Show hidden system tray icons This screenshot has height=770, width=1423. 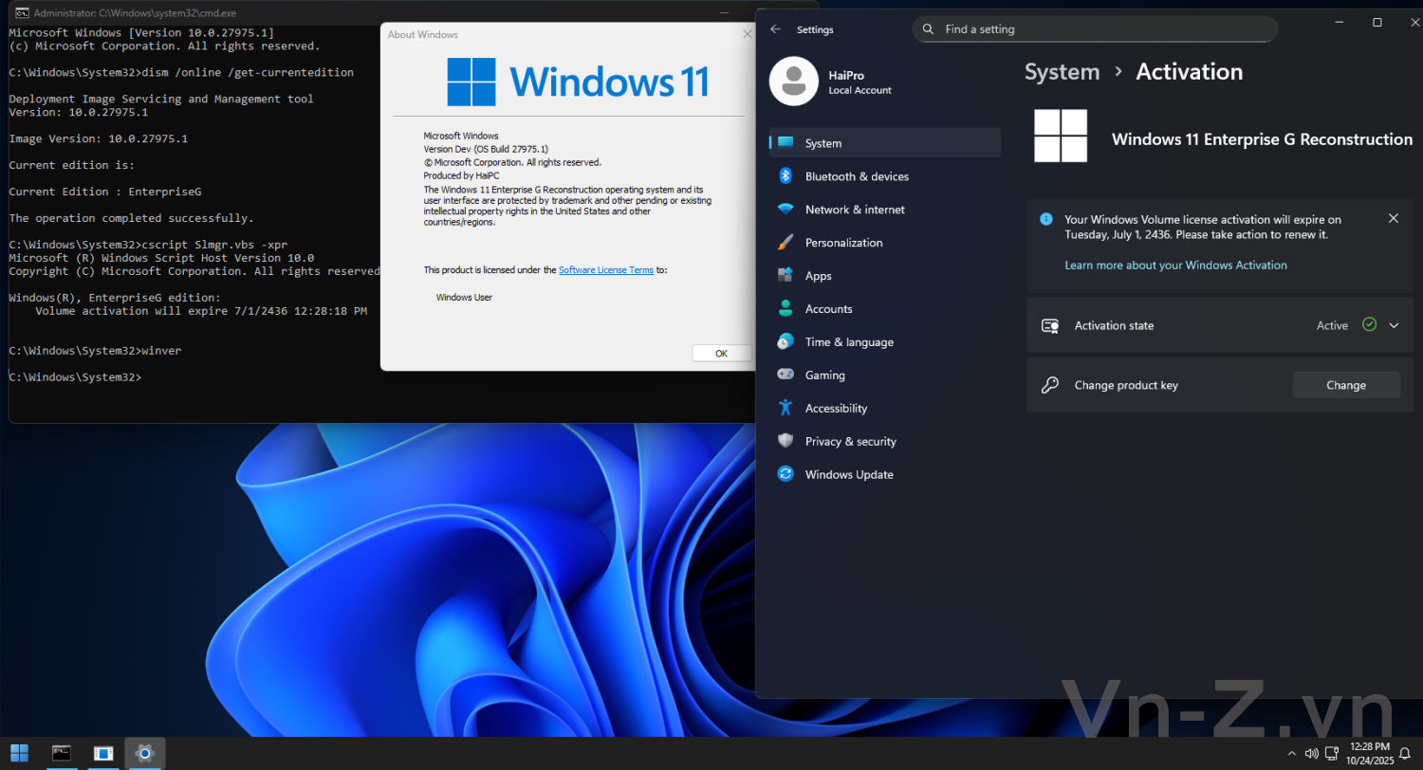pyautogui.click(x=1291, y=754)
